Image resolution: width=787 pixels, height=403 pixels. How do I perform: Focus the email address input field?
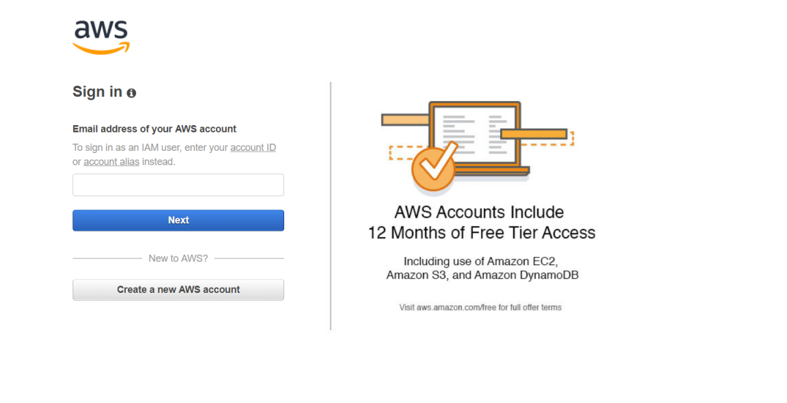pos(178,184)
